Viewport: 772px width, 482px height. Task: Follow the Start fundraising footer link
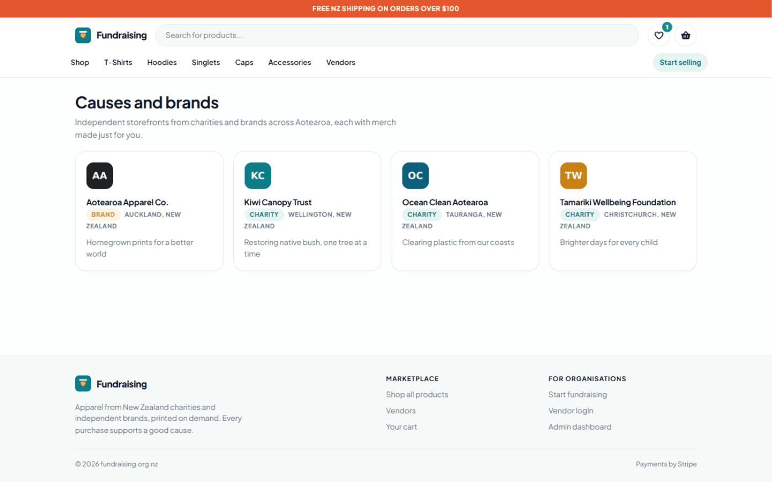(x=577, y=395)
